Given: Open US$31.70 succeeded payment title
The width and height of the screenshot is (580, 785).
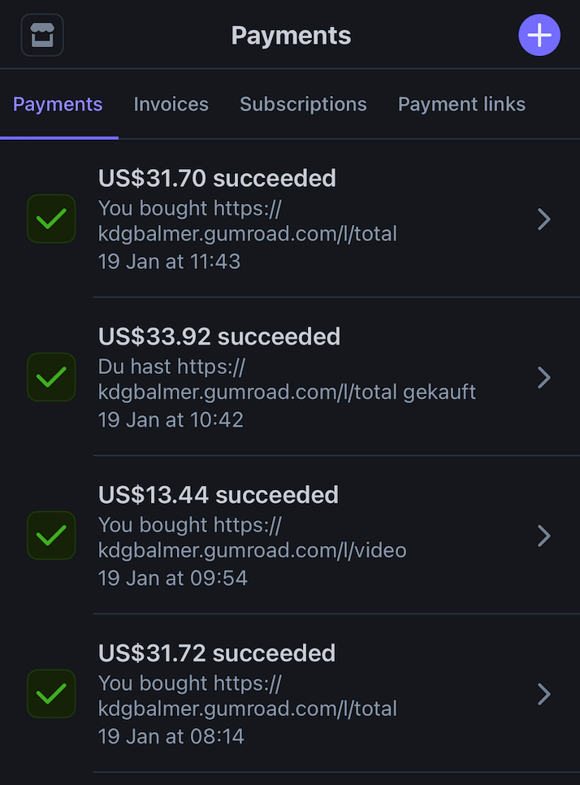Looking at the screenshot, I should (217, 178).
